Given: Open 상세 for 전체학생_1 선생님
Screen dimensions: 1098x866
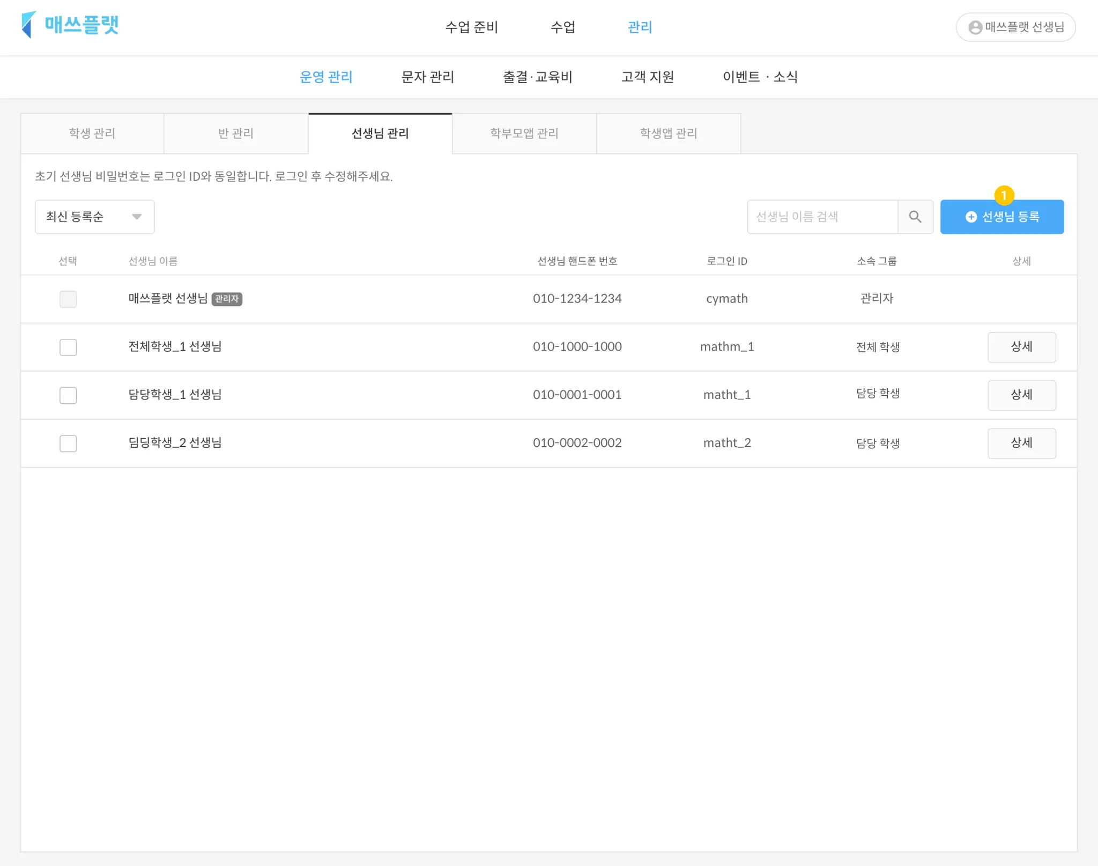Looking at the screenshot, I should point(1021,347).
